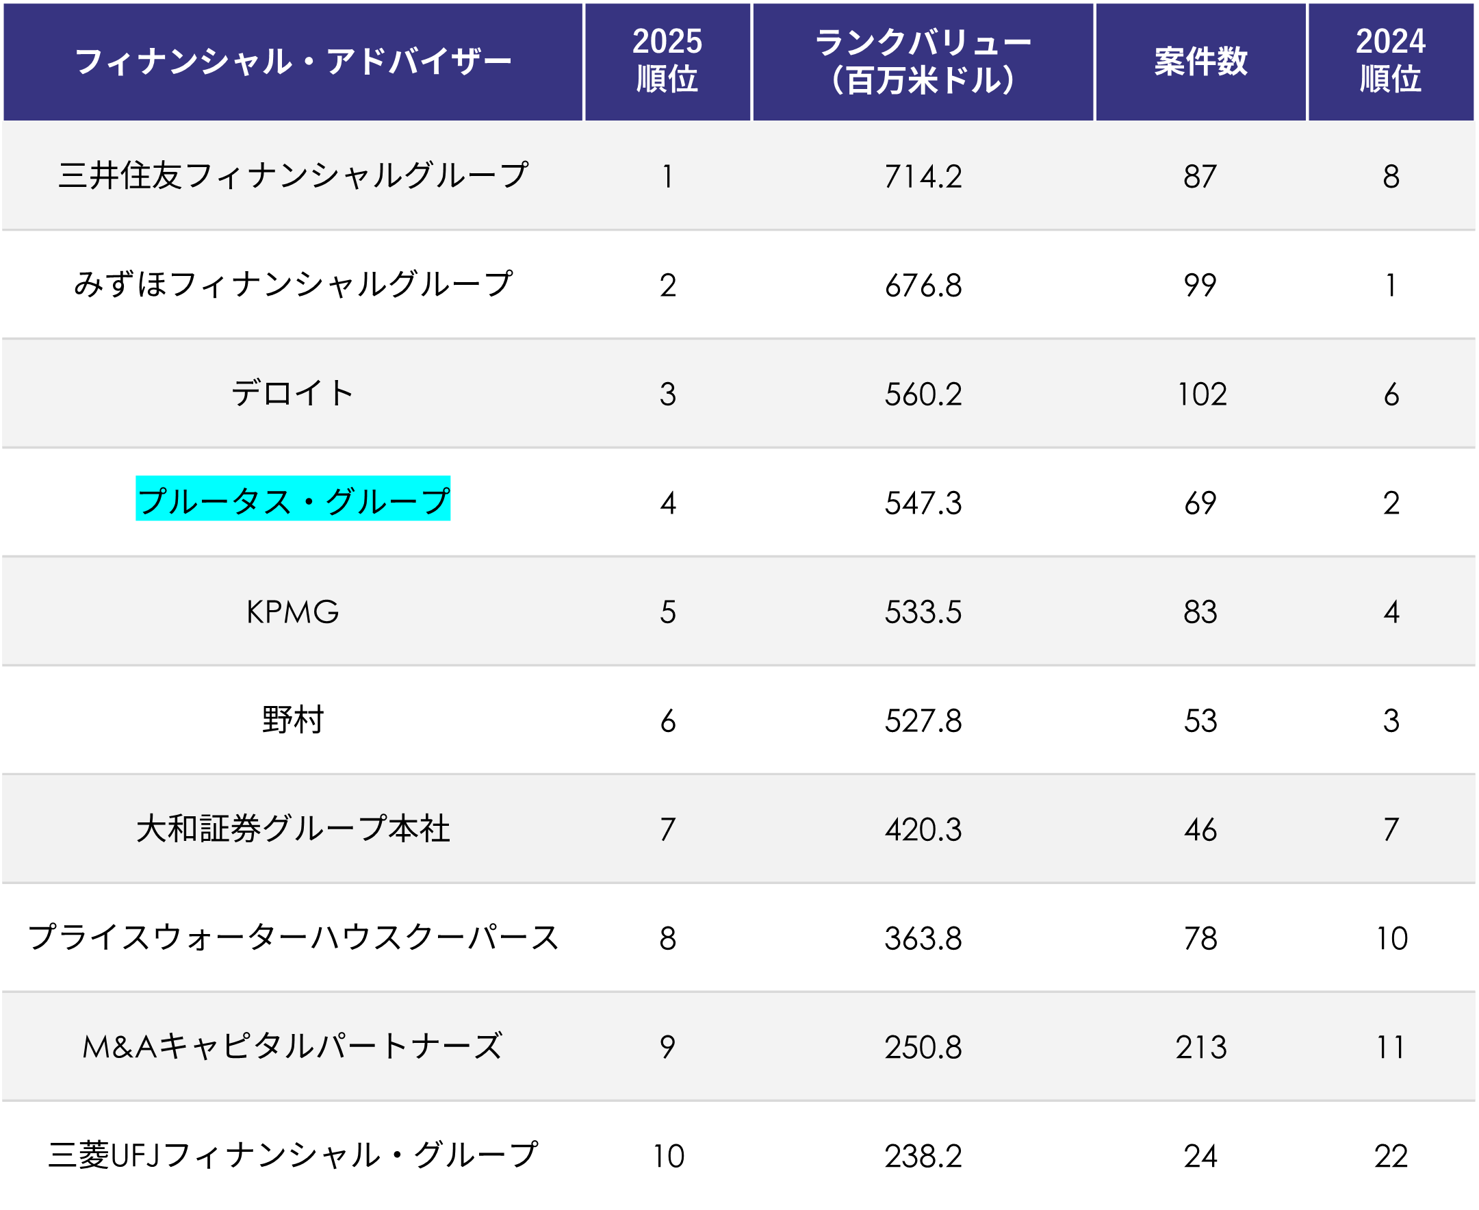1479x1210 pixels.
Task: Select the 野村 advisor name
Action: pyautogui.click(x=293, y=720)
